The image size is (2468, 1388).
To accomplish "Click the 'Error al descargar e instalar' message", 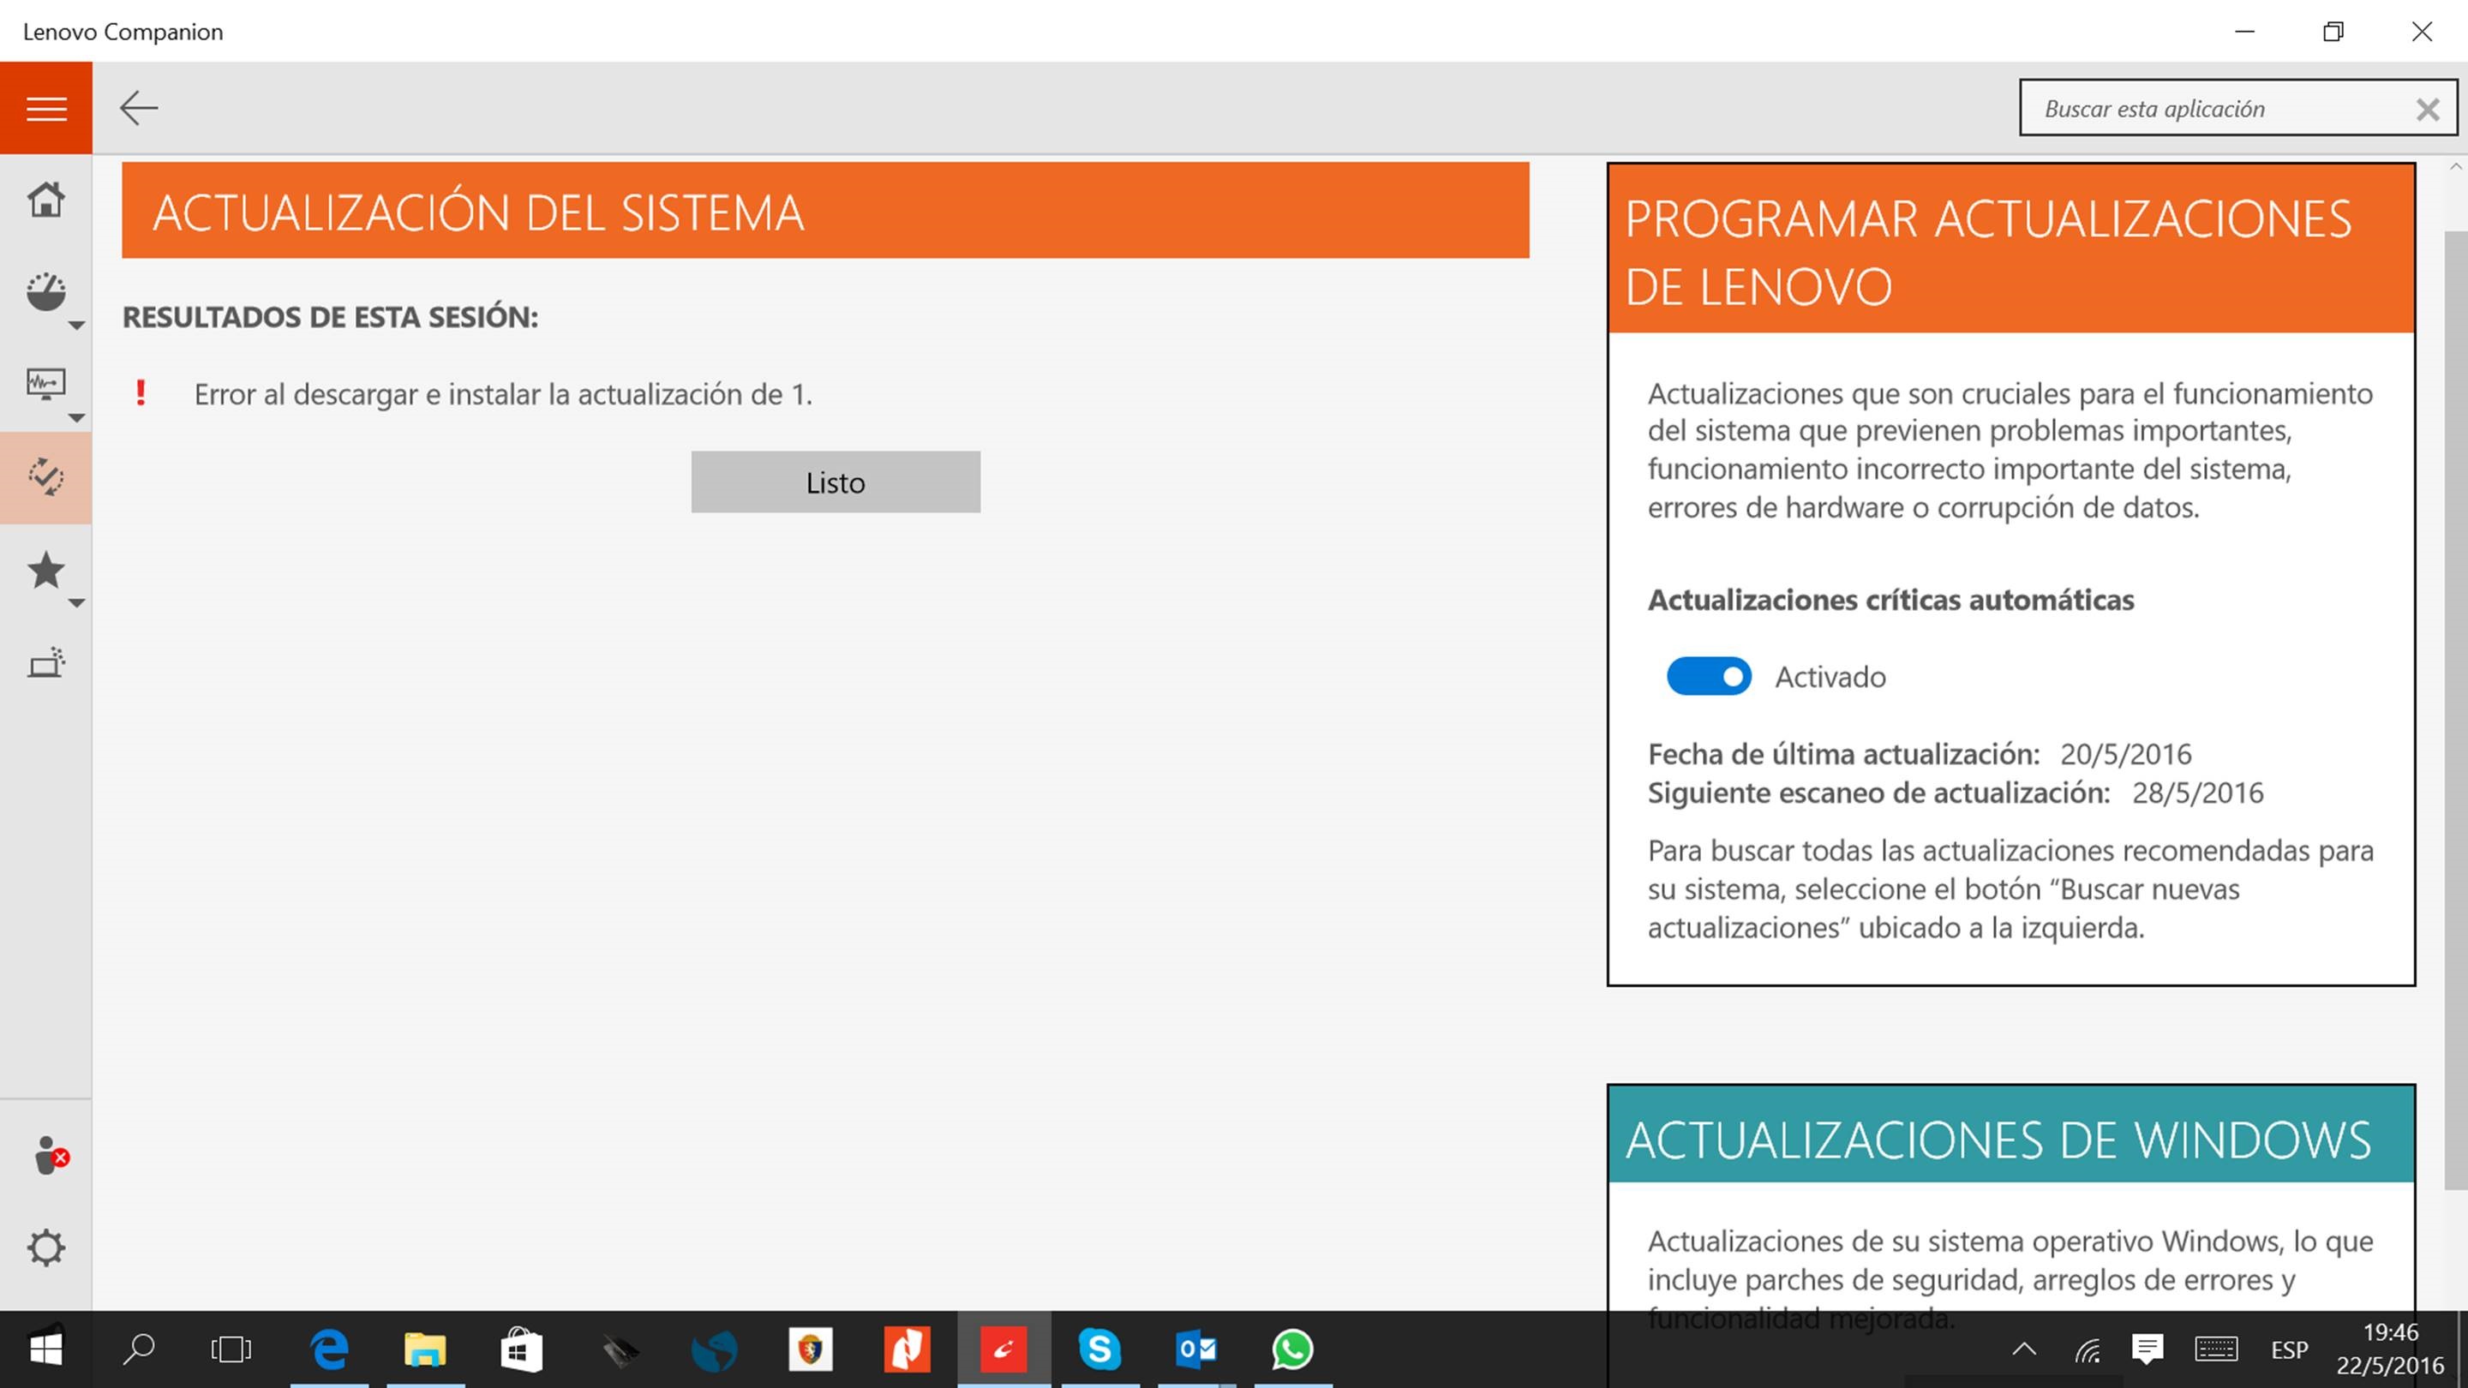I will tap(503, 394).
